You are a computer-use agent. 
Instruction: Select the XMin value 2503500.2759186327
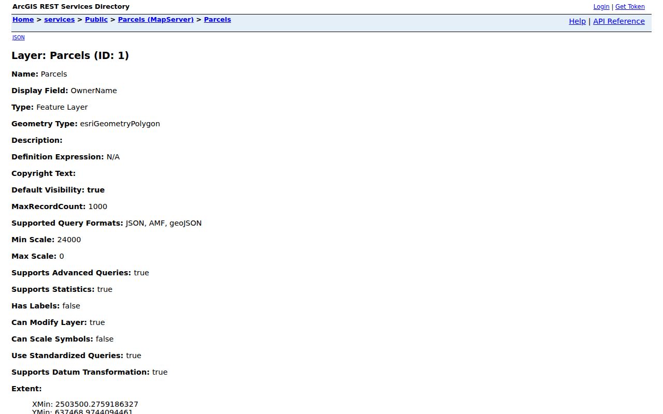point(97,404)
